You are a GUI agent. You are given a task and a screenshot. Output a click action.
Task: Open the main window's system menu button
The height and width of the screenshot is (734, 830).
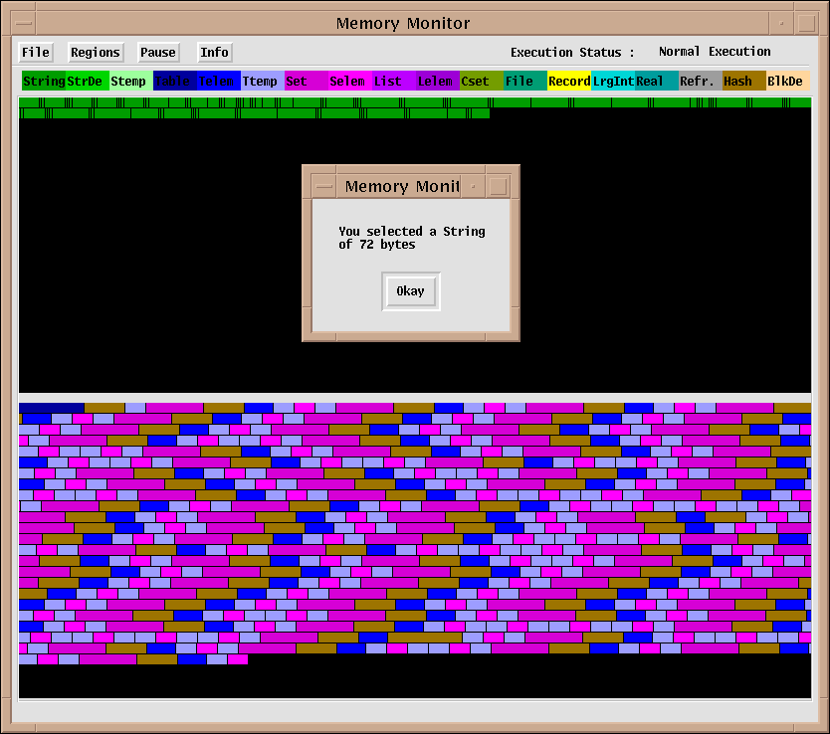25,23
